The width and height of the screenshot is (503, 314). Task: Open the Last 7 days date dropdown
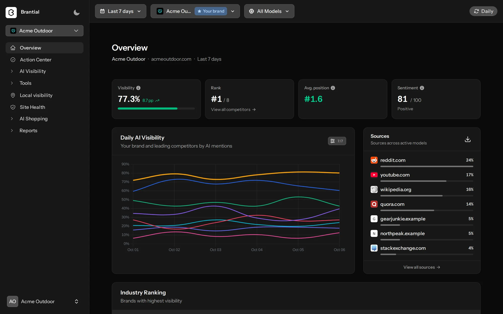120,11
